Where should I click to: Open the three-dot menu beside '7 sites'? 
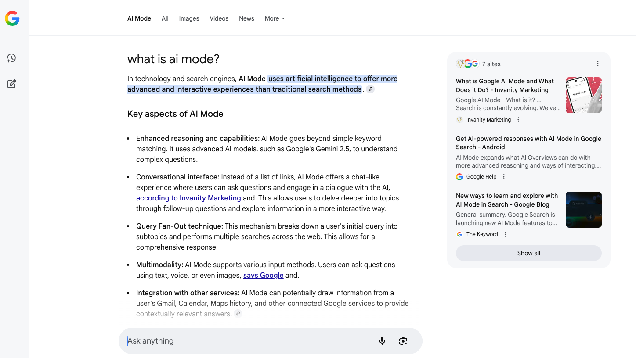pos(598,64)
